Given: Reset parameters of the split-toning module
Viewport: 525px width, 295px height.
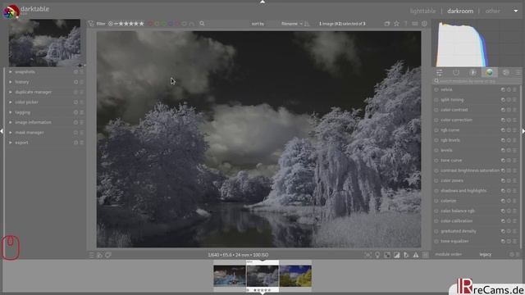Looking at the screenshot, I should click(509, 100).
